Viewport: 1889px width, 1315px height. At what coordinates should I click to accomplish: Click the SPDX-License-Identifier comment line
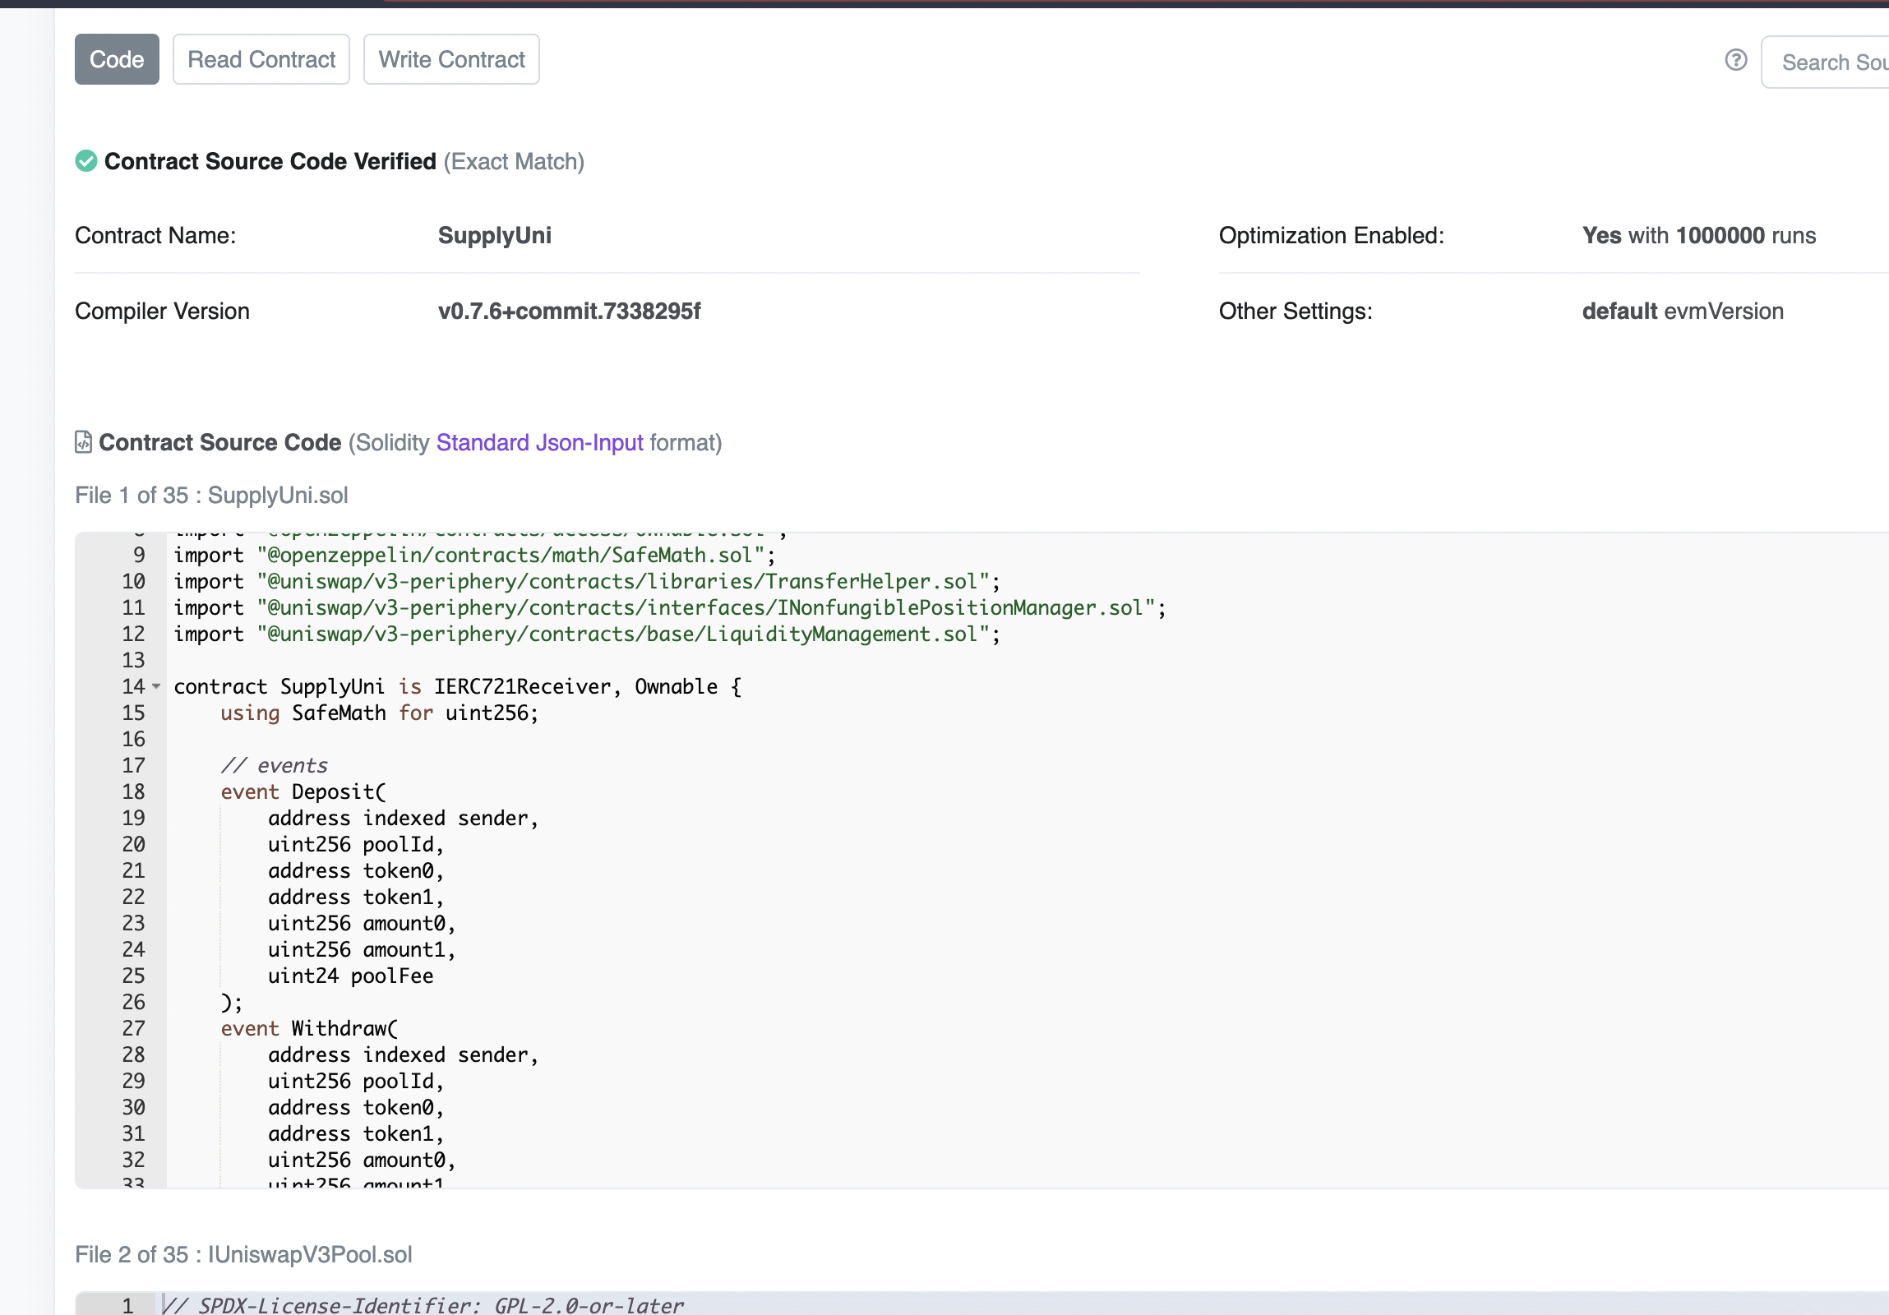[x=423, y=1305]
